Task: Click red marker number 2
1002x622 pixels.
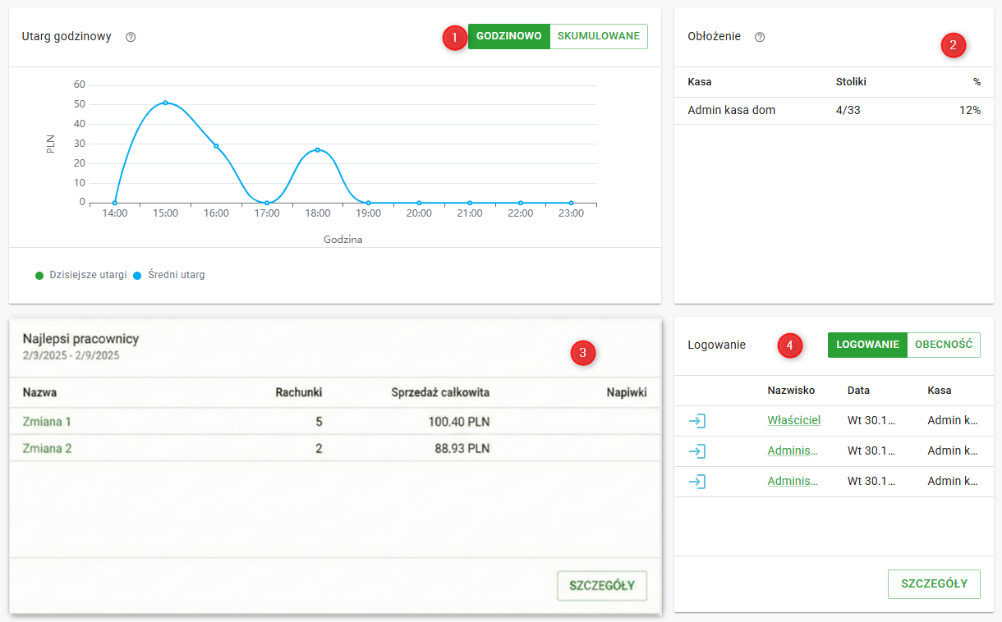Action: (x=953, y=45)
